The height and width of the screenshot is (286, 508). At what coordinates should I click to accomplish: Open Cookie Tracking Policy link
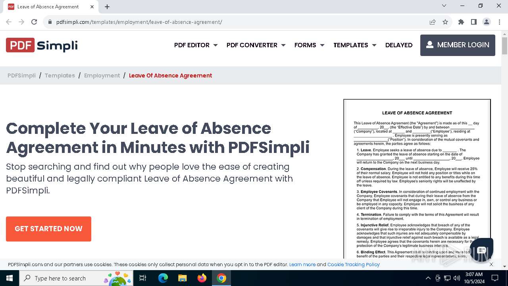click(354, 265)
